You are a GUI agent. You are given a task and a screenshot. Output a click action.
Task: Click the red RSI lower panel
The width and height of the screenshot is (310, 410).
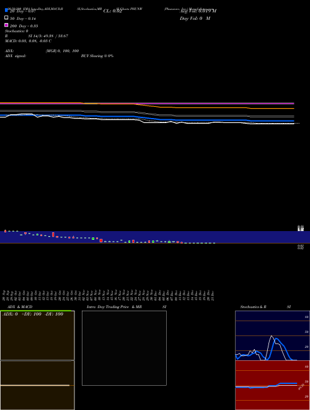(x=272, y=385)
